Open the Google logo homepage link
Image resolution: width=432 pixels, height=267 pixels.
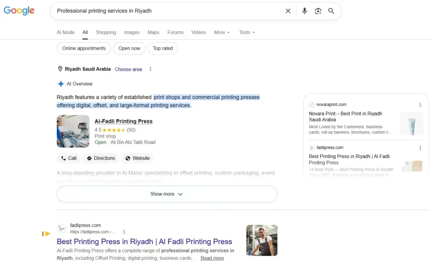point(19,11)
